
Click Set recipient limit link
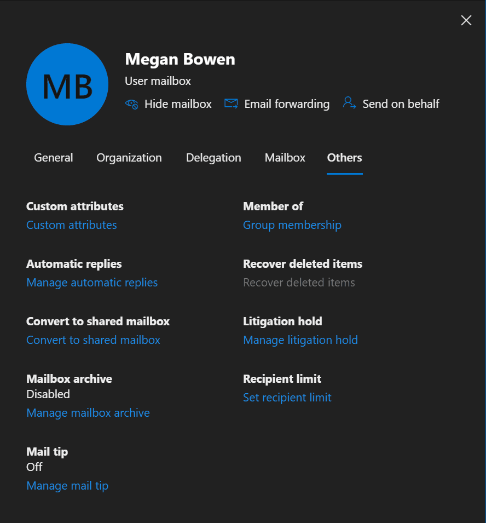(287, 398)
